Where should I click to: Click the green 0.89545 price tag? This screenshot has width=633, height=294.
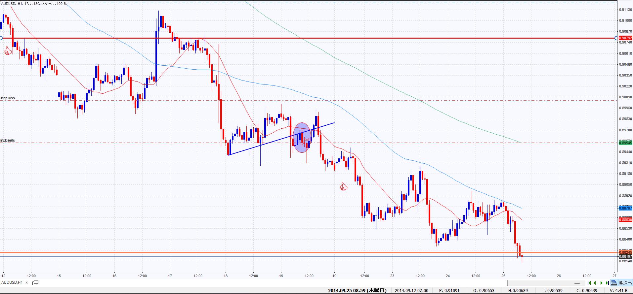[x=625, y=143]
